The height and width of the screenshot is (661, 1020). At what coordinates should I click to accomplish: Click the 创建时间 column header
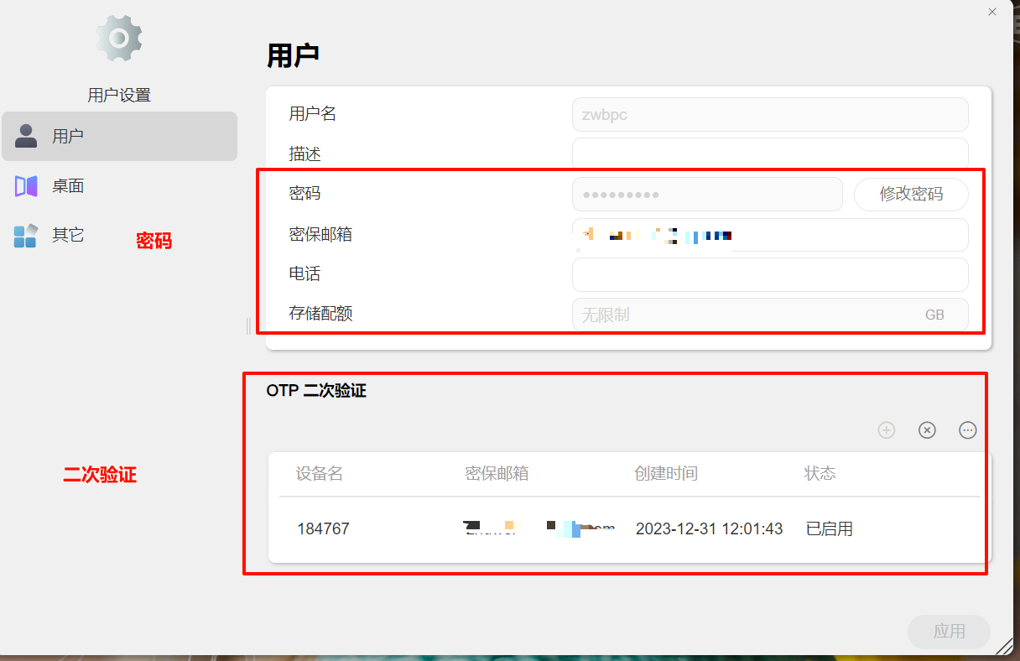(666, 474)
